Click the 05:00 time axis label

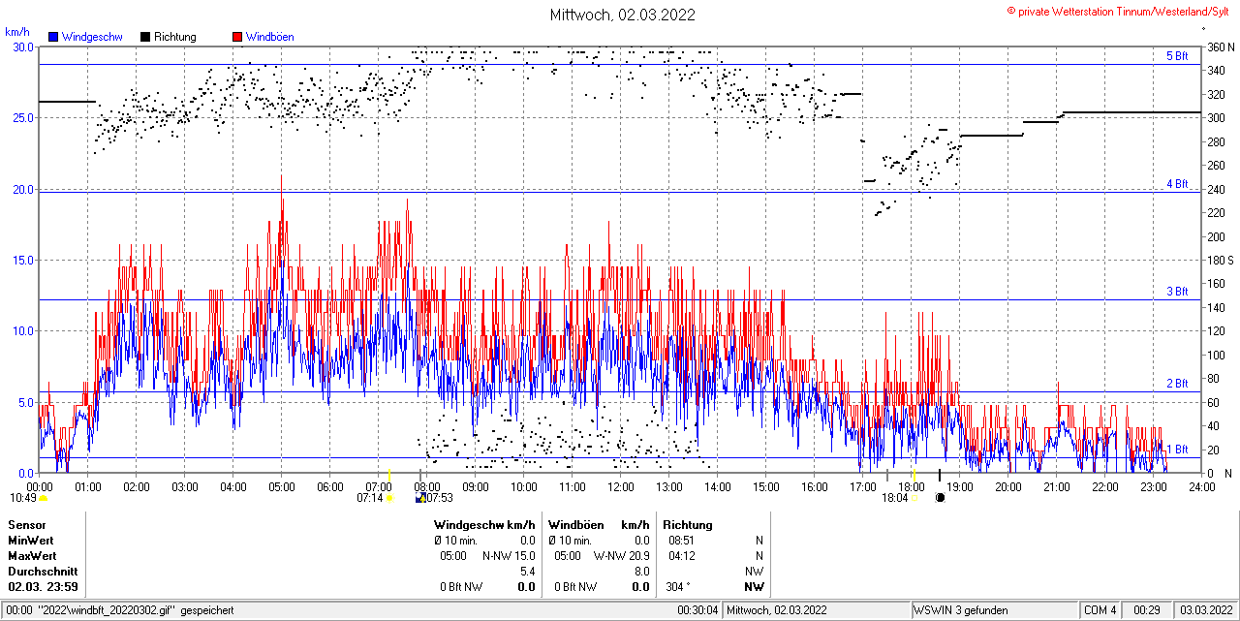(x=282, y=486)
